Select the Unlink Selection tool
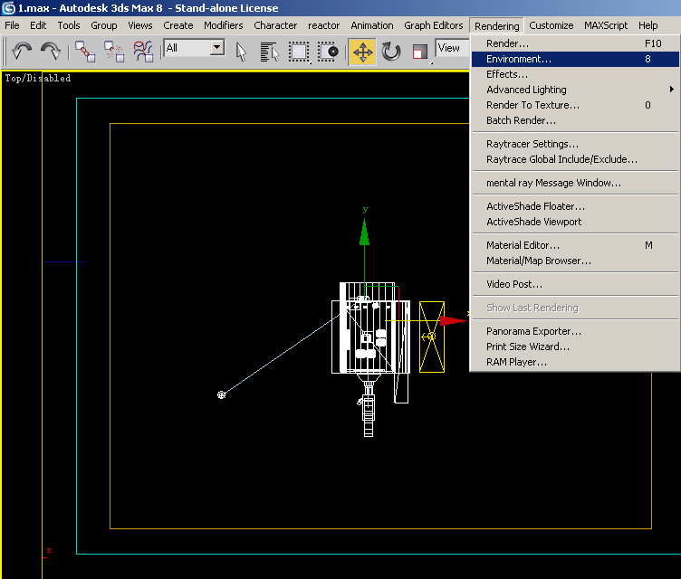Viewport: 681px width, 579px height. [x=114, y=52]
